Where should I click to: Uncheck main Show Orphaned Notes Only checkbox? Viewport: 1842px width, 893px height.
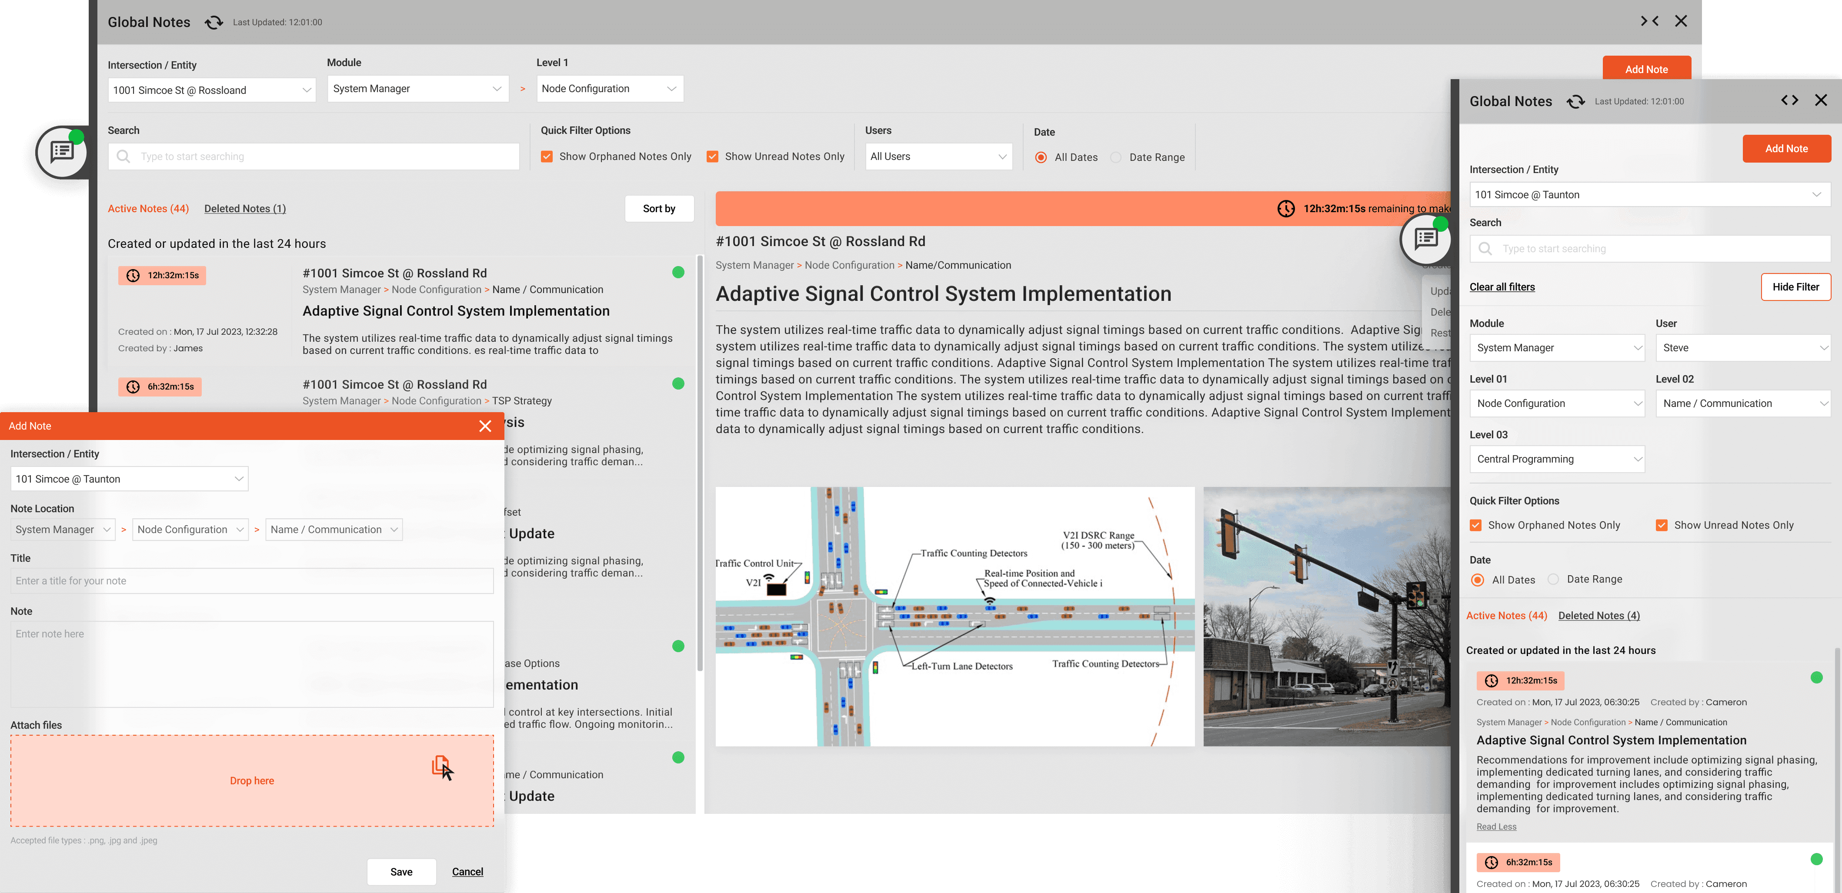coord(547,157)
